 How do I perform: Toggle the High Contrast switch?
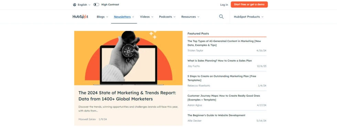(96, 4)
